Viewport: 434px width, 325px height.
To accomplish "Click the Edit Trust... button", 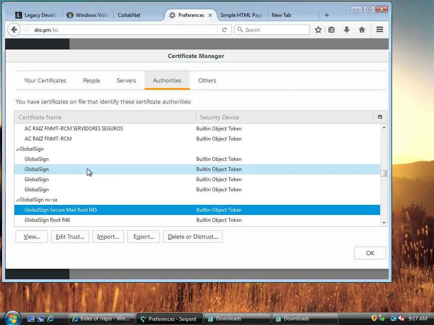I will 70,237.
